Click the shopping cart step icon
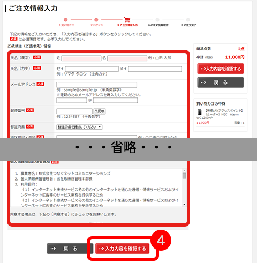Viewport: 257px width, 263px height. point(127,20)
